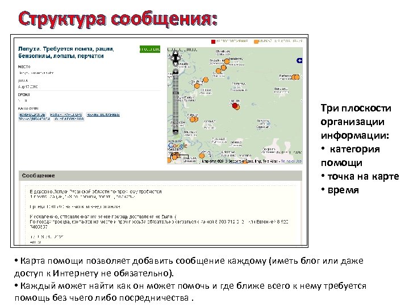Image resolution: width=409 pixels, height=307 pixels.
Task: Open the Terms of Use link
Action: pyautogui.click(x=291, y=161)
